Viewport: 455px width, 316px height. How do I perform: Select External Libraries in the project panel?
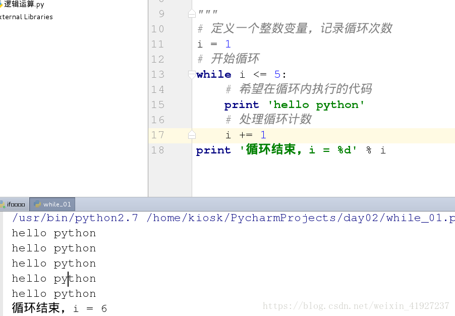tap(26, 17)
